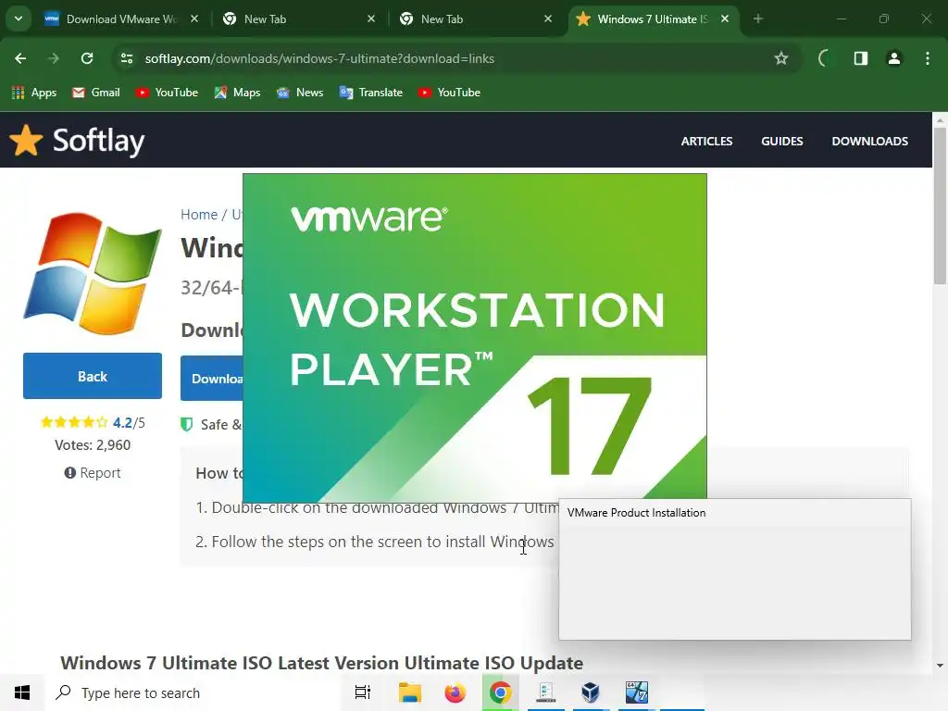
Task: Click the taskbar search box
Action: (193, 692)
